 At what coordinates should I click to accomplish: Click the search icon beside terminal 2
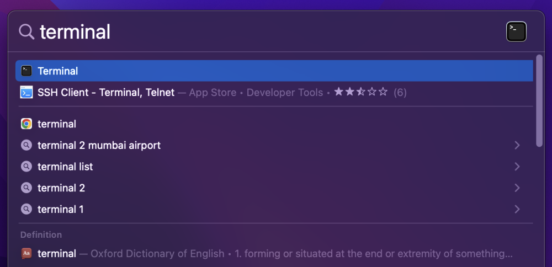pyautogui.click(x=26, y=188)
